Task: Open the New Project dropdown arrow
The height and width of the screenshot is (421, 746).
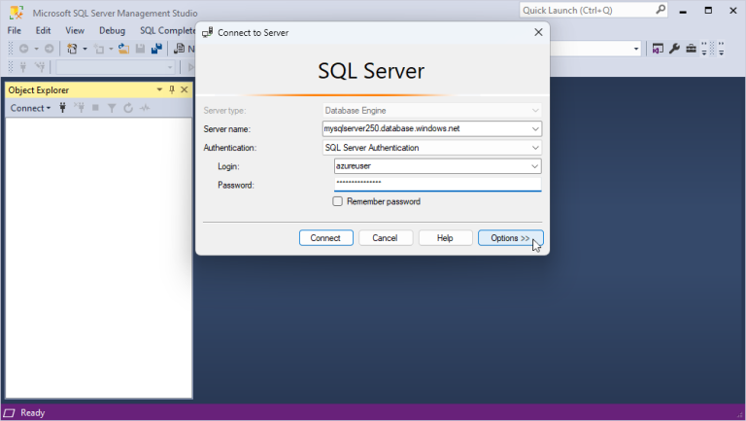Action: [85, 49]
